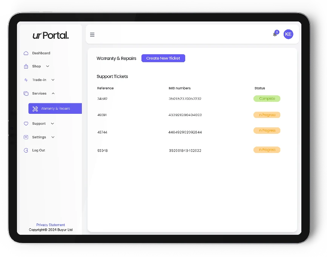Collapse the Services submenu chevron
This screenshot has height=257, width=327.
click(x=53, y=93)
